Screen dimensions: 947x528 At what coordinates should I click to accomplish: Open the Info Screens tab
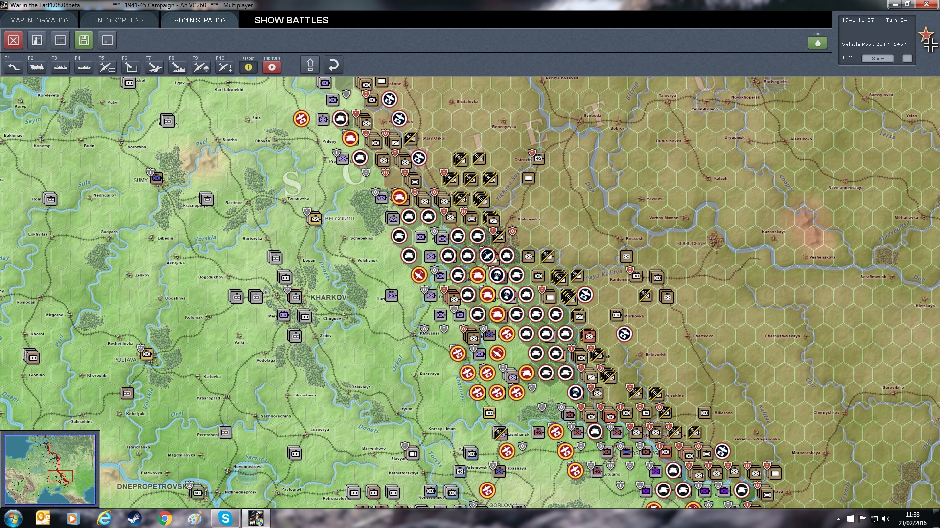tap(120, 20)
